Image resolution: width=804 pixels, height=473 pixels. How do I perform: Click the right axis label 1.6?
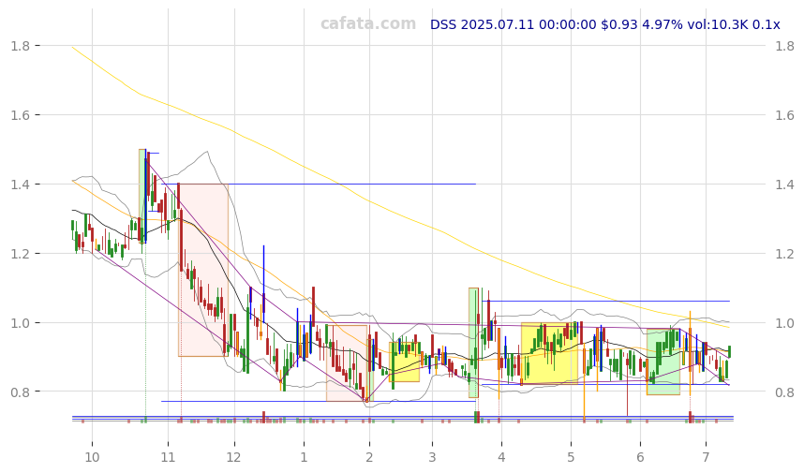pos(785,115)
